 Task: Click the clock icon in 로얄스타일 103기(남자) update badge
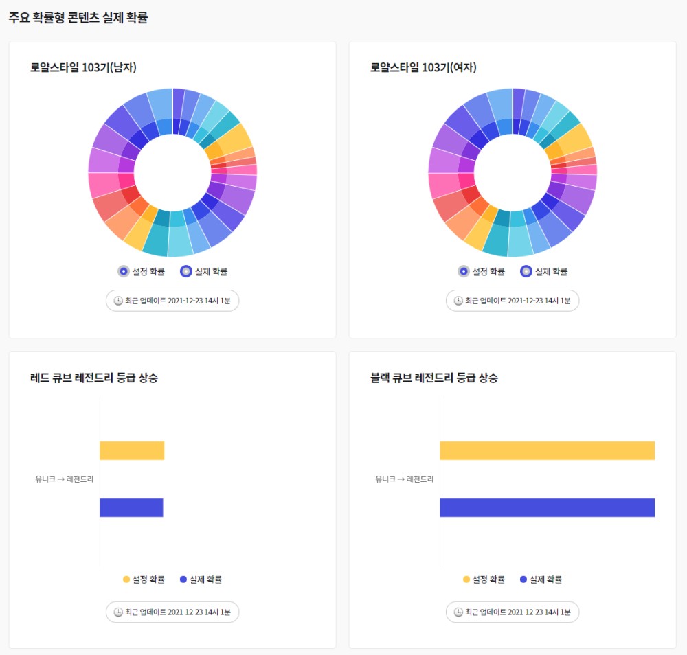click(118, 301)
